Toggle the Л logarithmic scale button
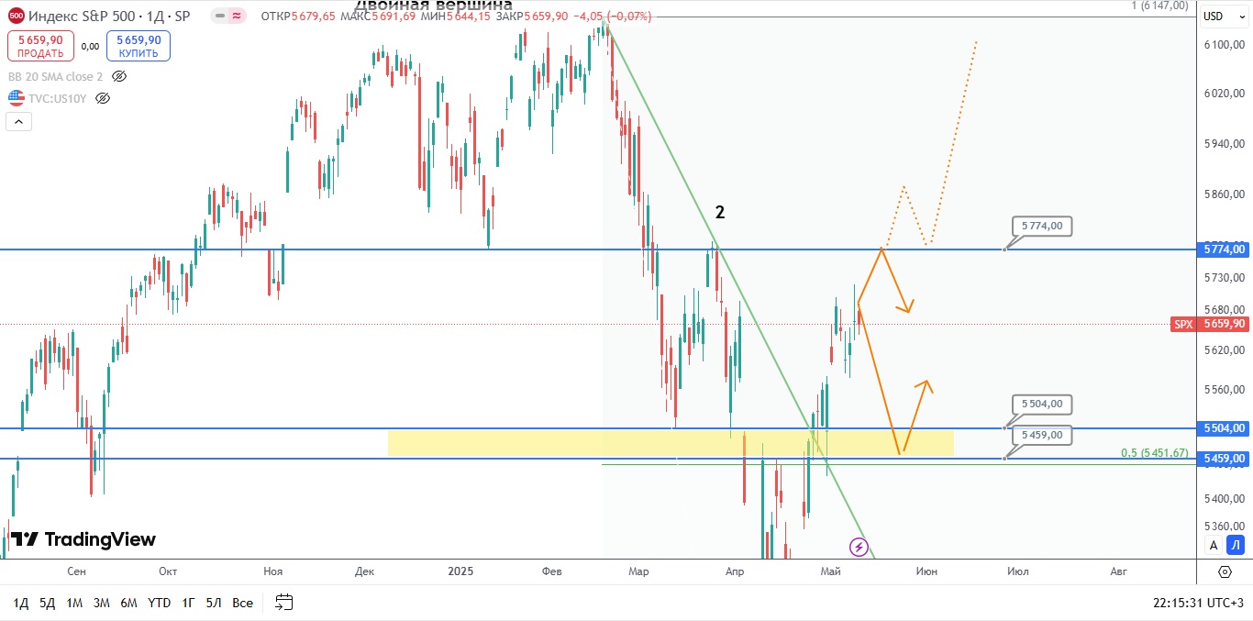 click(x=1235, y=545)
